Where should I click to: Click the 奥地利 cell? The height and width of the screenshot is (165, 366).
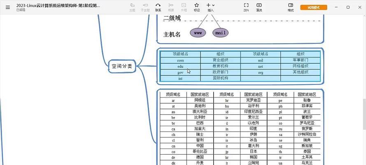(x=200, y=106)
